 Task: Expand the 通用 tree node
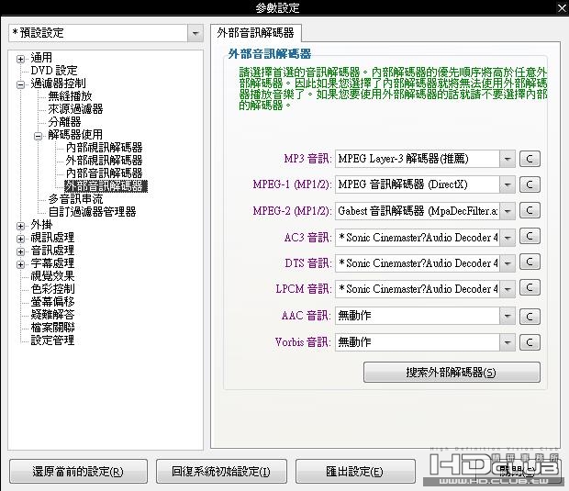[21, 59]
